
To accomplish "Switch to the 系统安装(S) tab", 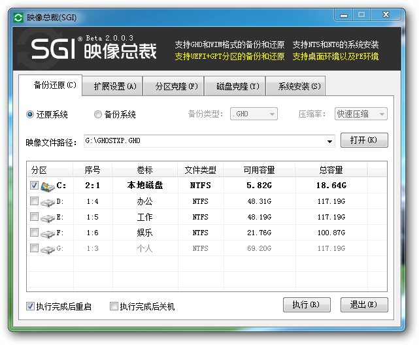I will 295,86.
